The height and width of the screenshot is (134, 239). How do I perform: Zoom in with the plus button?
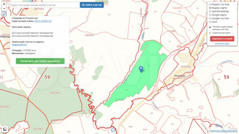coord(4,4)
